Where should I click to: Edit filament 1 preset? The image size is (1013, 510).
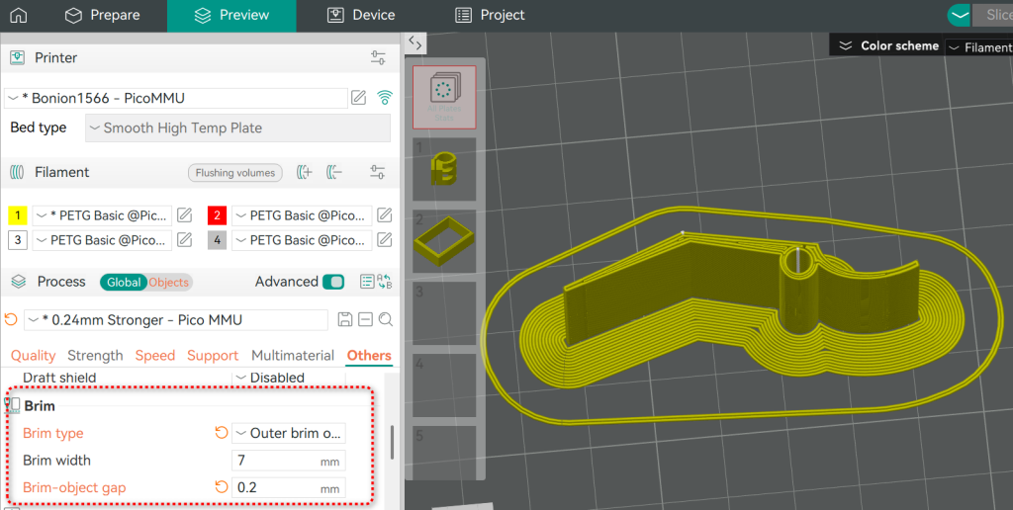185,215
